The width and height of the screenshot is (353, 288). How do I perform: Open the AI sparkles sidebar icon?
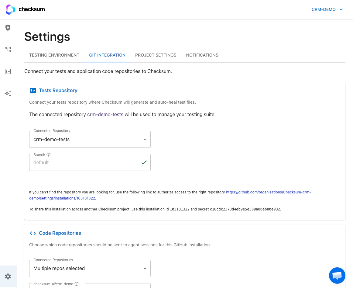[x=8, y=93]
